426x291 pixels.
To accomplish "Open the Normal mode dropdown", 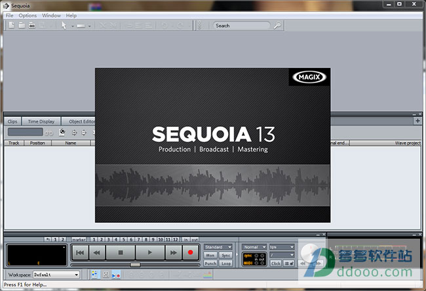I will click(x=254, y=247).
